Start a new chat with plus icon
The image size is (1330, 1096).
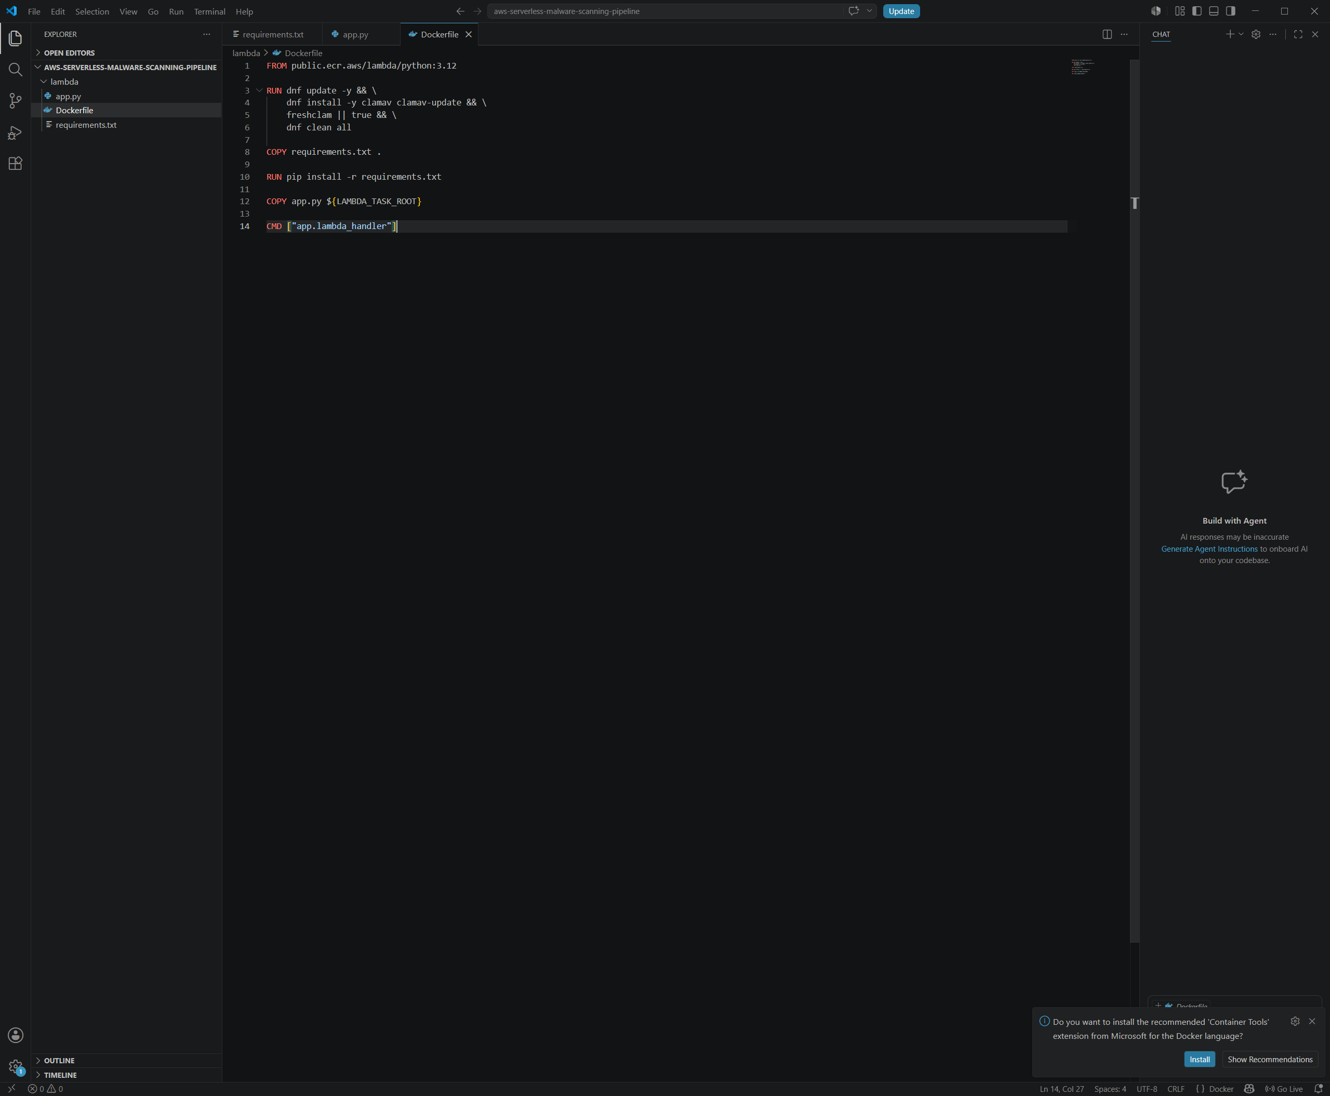[x=1230, y=34]
